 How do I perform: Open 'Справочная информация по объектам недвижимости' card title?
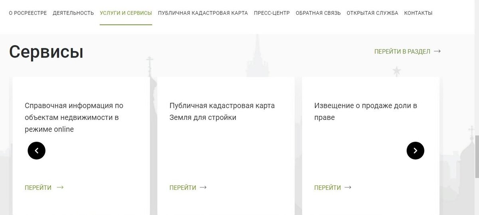[74, 117]
